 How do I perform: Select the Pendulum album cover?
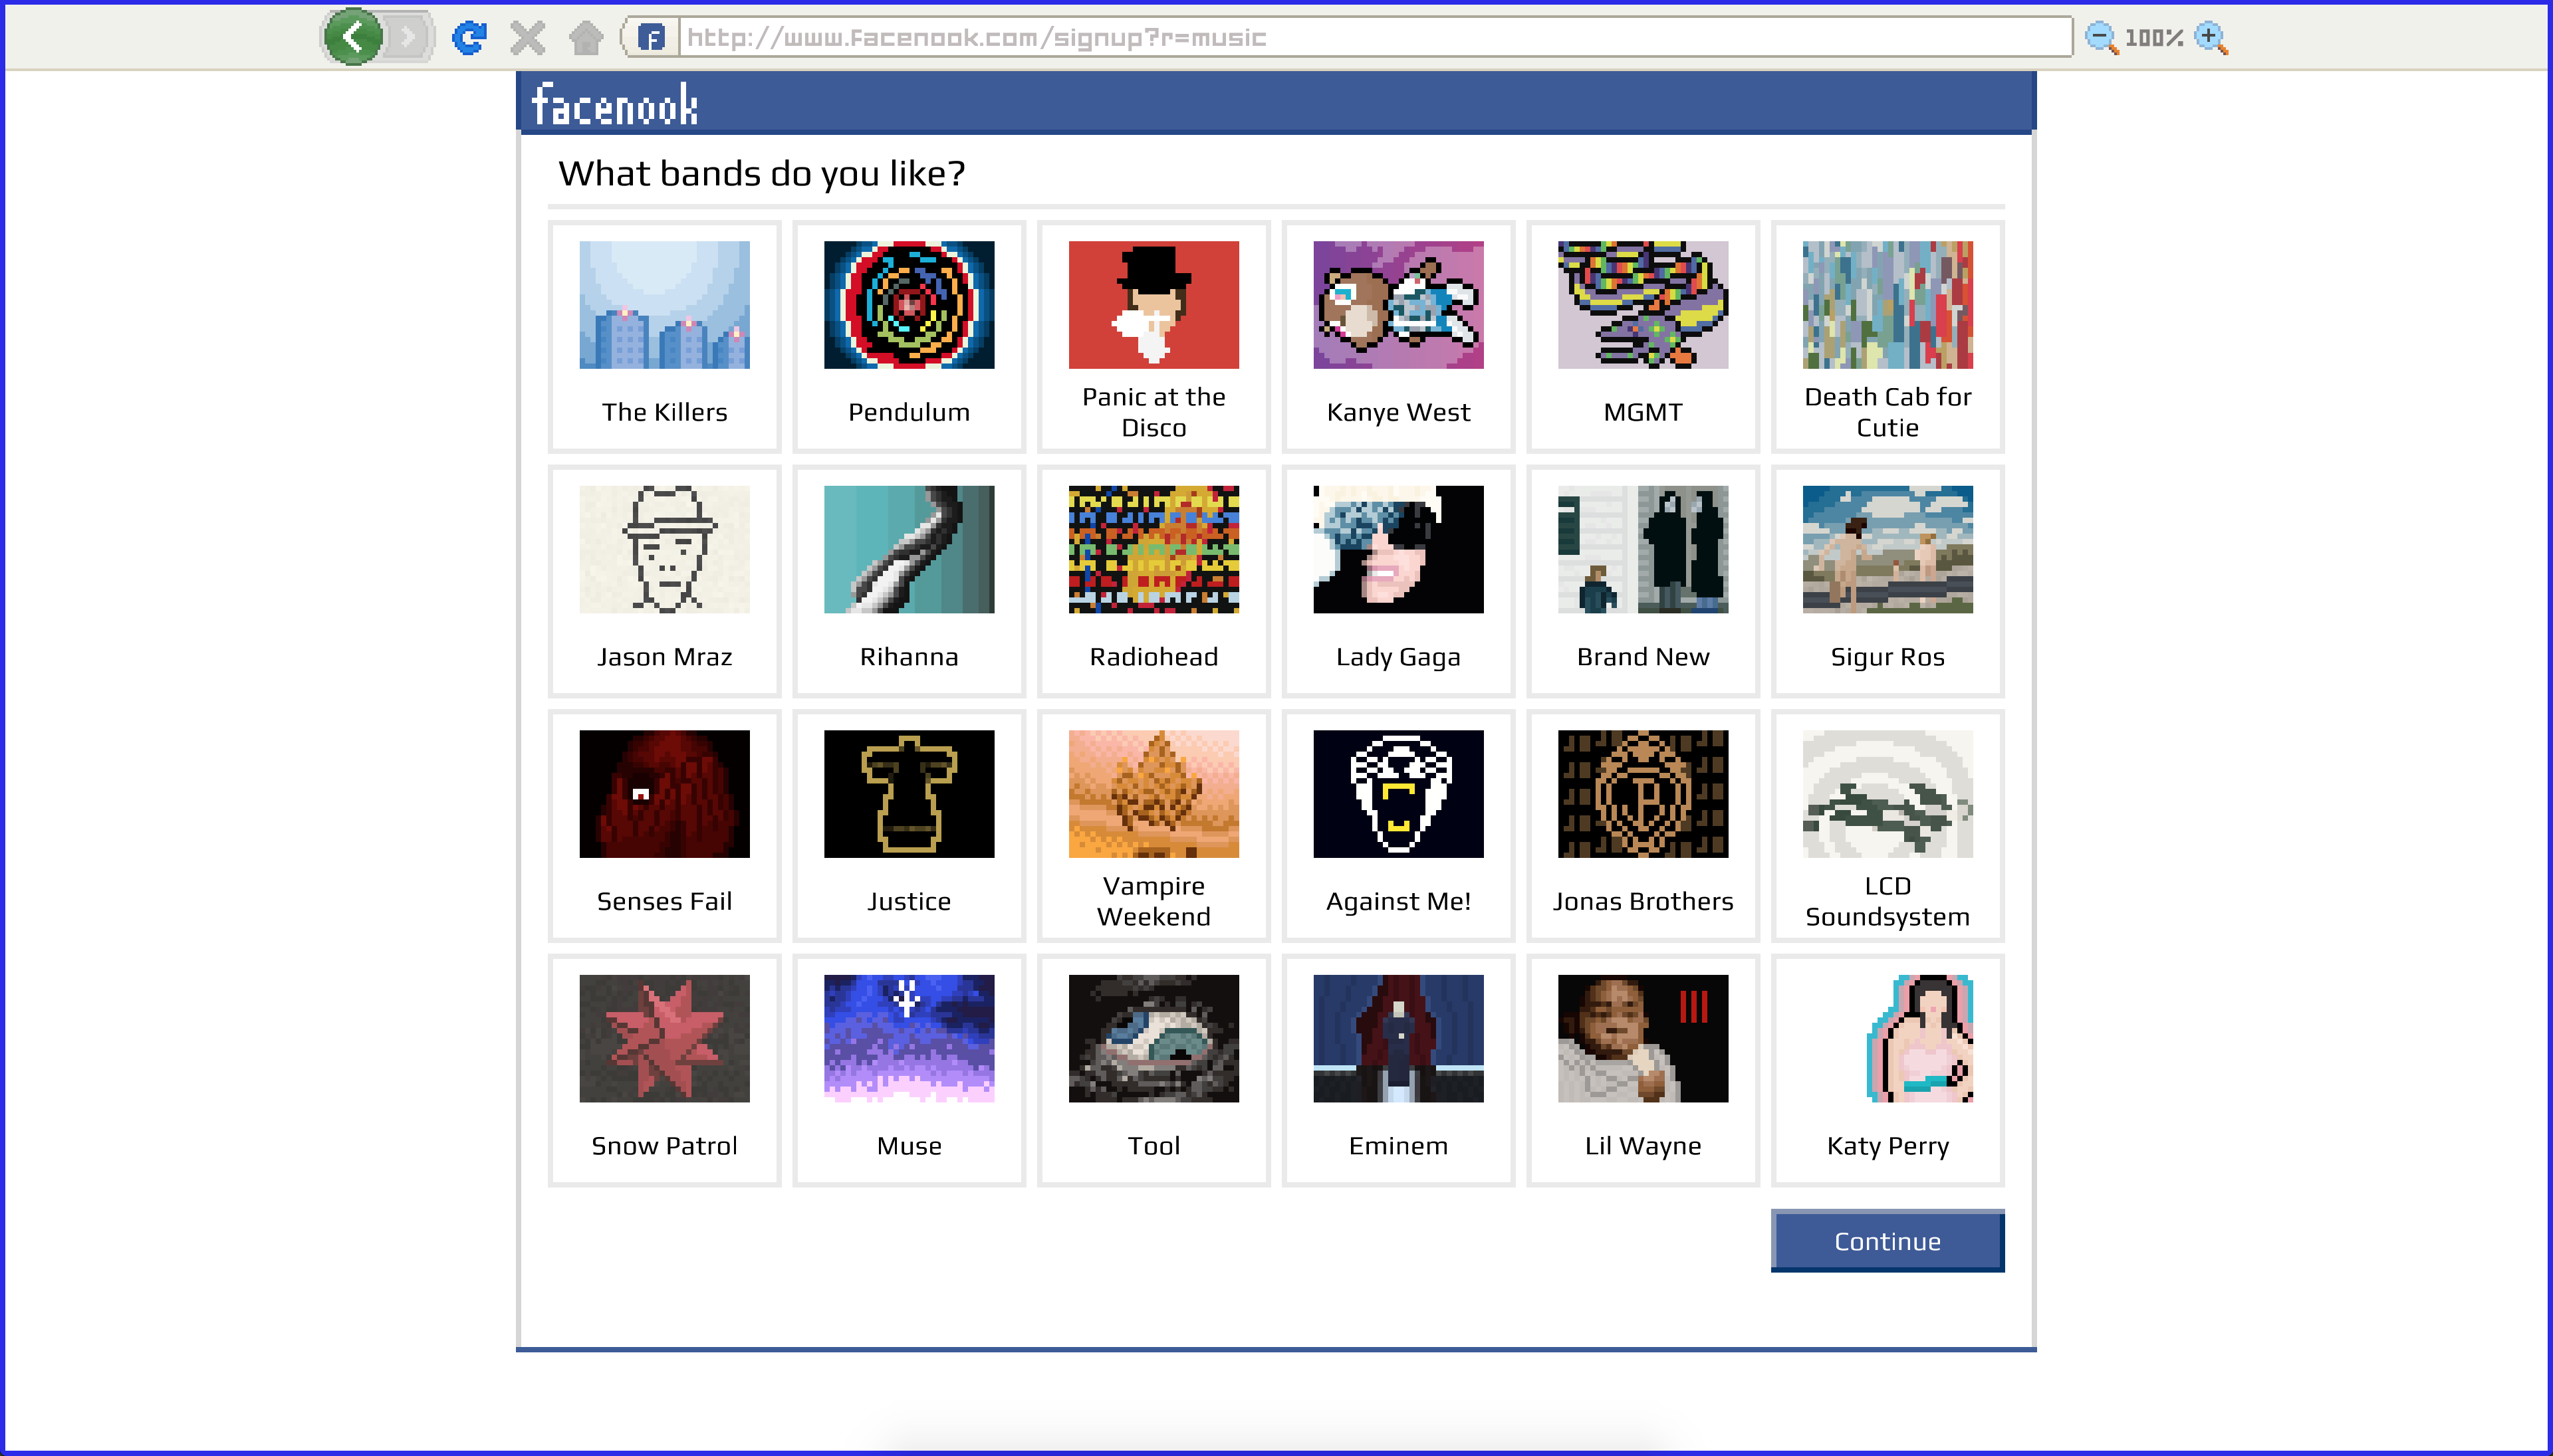910,305
